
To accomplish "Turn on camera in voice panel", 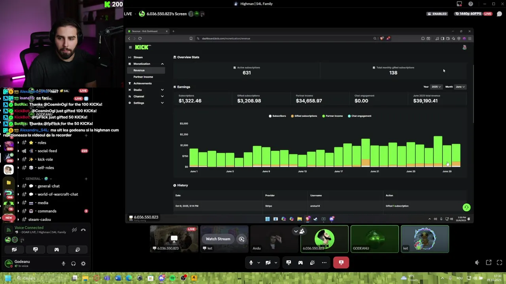I will pyautogui.click(x=14, y=249).
